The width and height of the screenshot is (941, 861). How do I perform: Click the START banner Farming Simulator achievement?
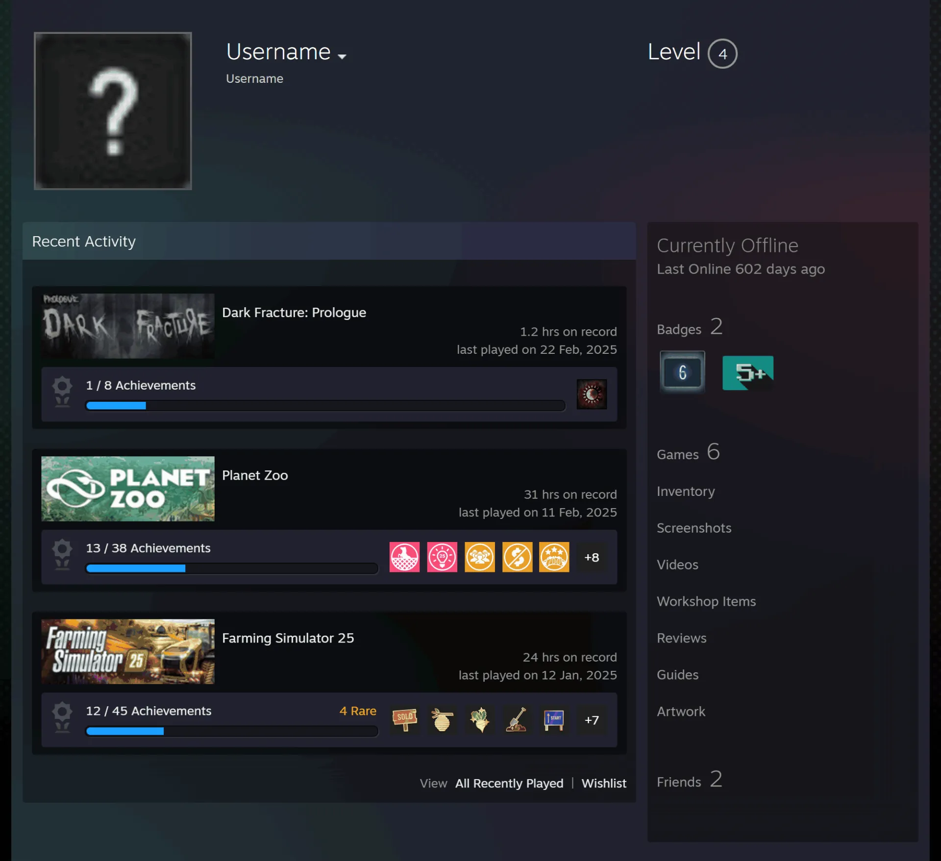click(554, 720)
